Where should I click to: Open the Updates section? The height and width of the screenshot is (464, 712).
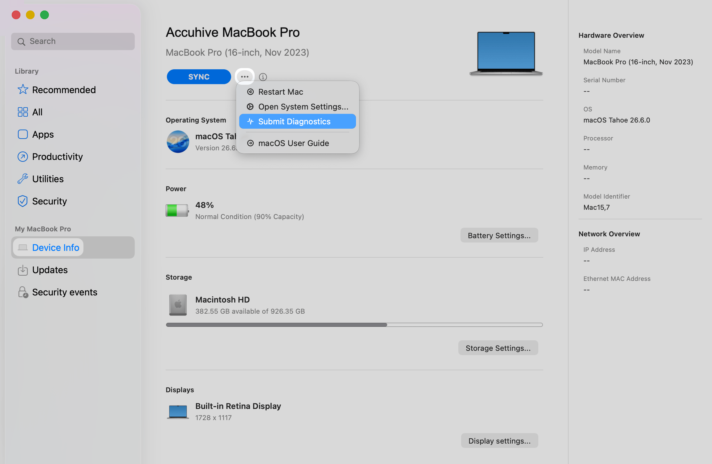click(x=73, y=270)
